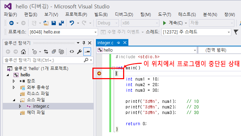Expand the 외부 종속성 node
Image resolution: width=241 pixels, height=136 pixels.
(14, 87)
